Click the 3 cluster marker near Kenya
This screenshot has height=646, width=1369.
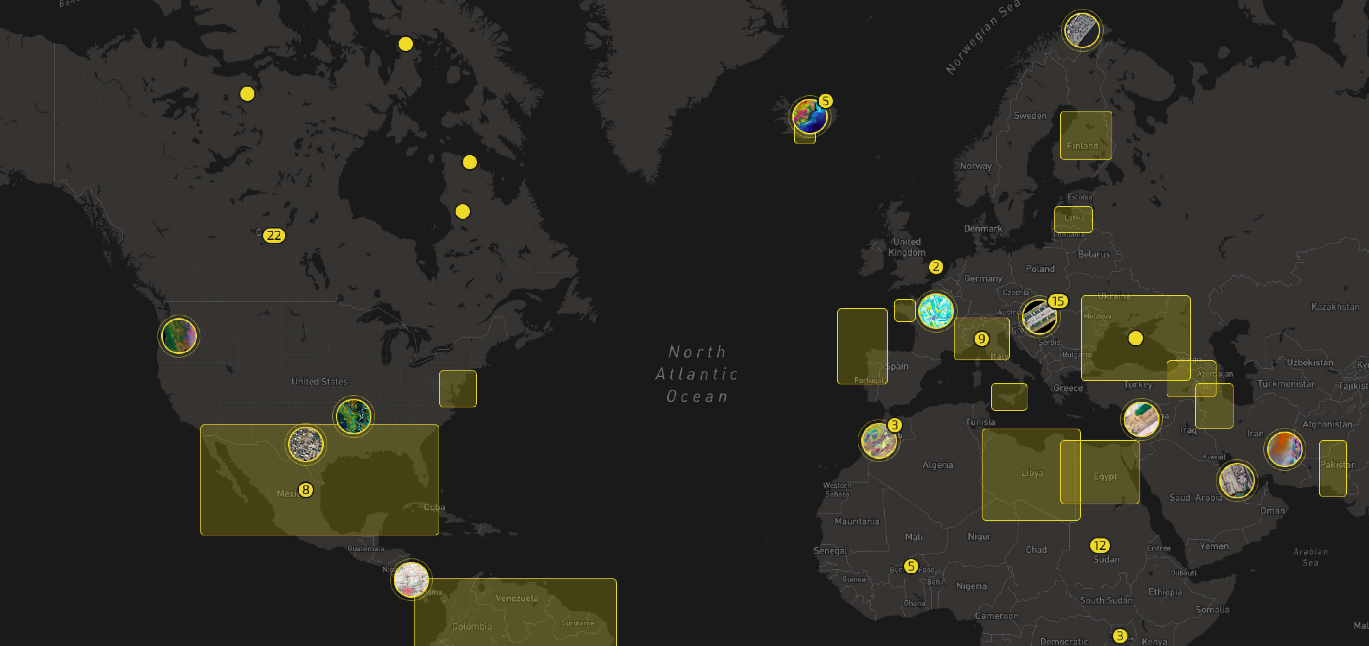point(1119,636)
